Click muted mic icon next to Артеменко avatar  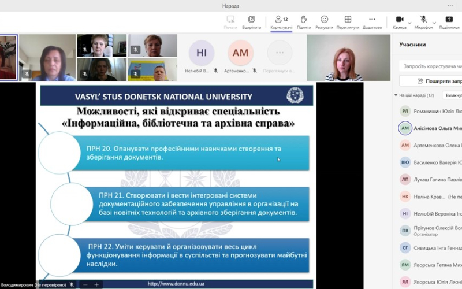click(x=255, y=71)
